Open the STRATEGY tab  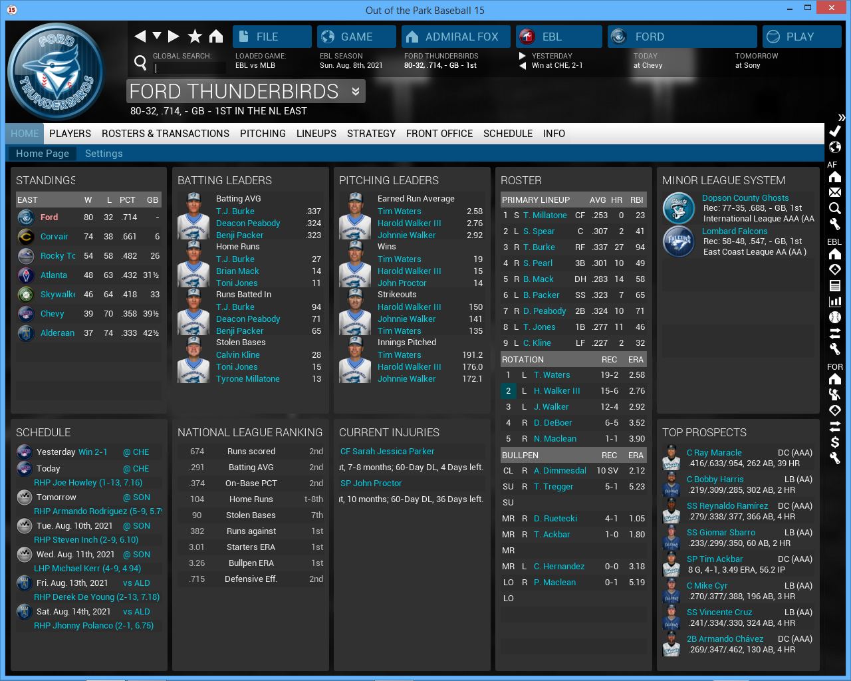coord(371,134)
